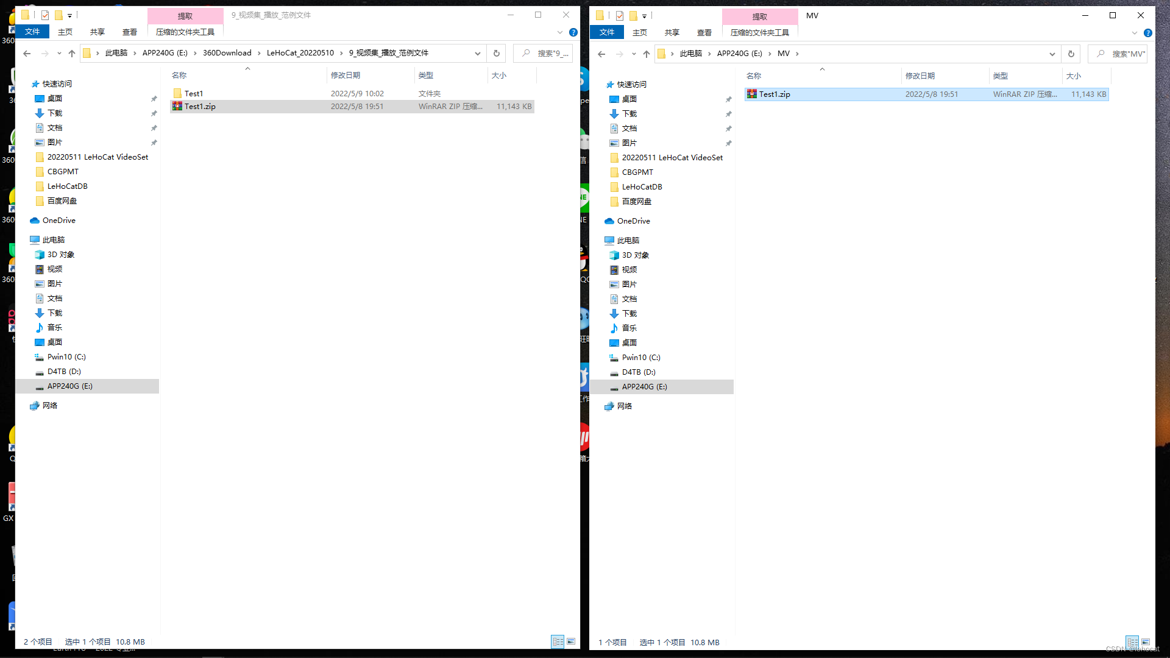This screenshot has width=1170, height=658.
Task: Open help icon in MV window ribbon
Action: pos(1148,33)
